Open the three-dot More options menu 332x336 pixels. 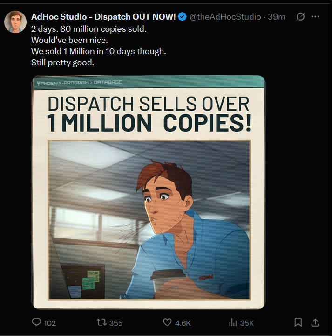[315, 16]
